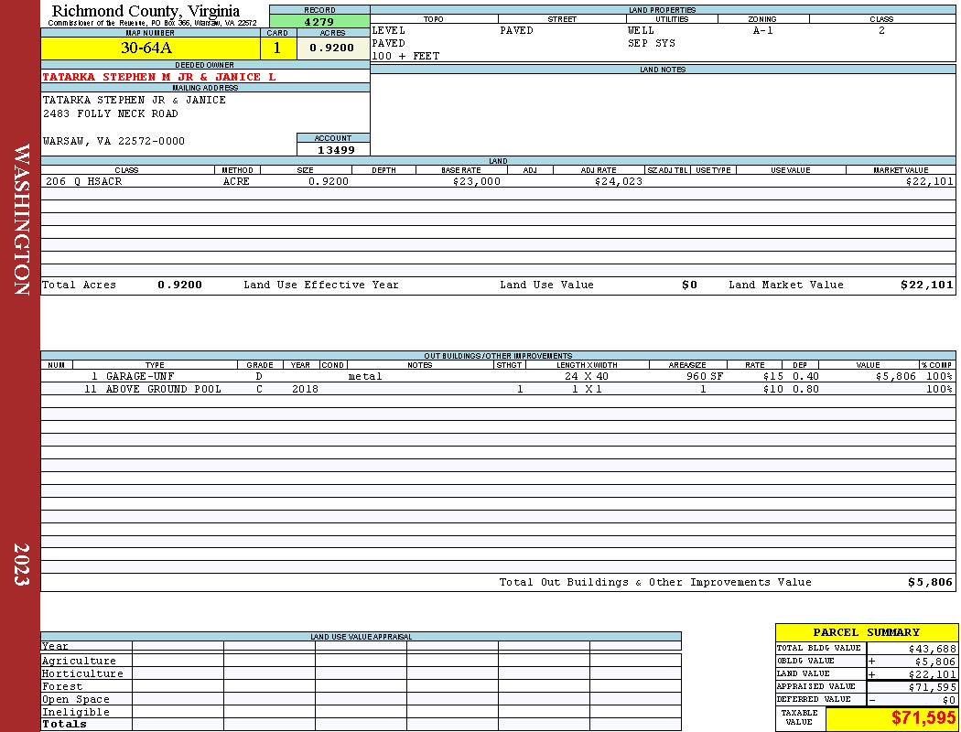Click the green record number 4279 field
This screenshot has height=732, width=961.
point(319,21)
